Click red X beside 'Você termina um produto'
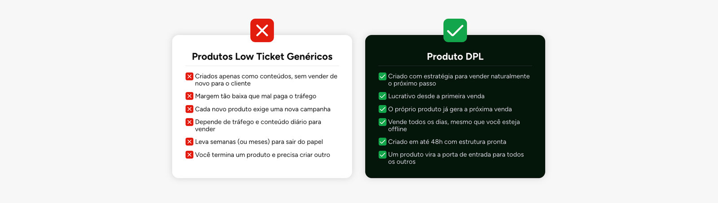 coord(189,155)
